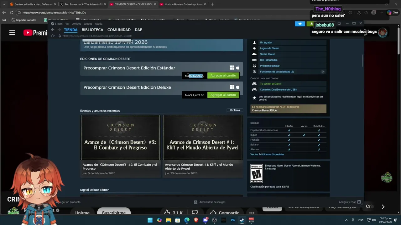Viewport: 401px width, 225px height.
Task: Open the Steam 'Amigos' menu
Action: tap(76, 24)
